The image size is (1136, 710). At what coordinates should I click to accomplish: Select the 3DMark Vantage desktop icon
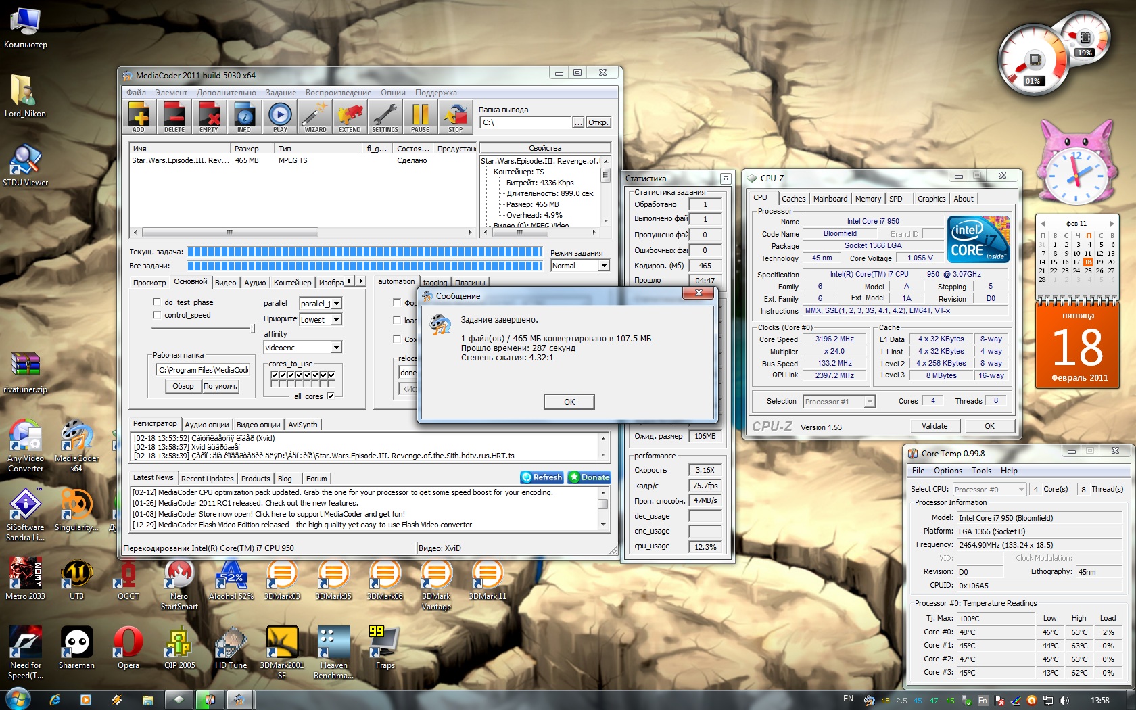(x=436, y=584)
